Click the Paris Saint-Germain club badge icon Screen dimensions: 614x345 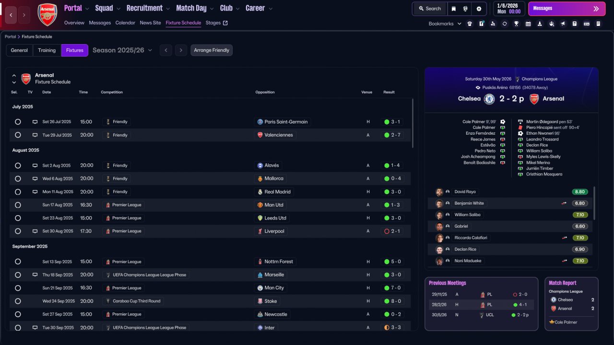coord(260,122)
